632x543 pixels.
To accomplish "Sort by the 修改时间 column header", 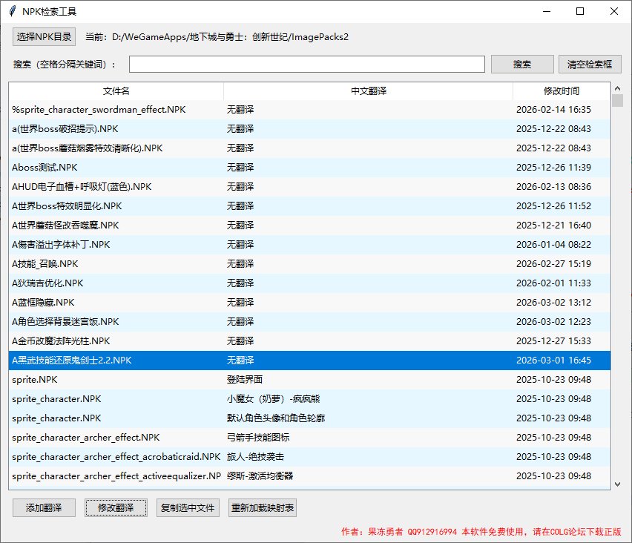I will 562,90.
